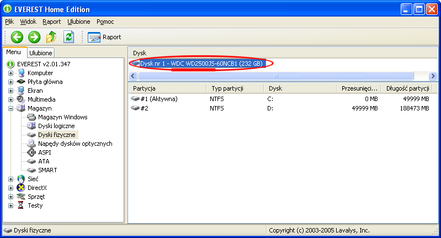Open the Ulubione menu in menu bar
This screenshot has height=238, width=441.
click(79, 22)
